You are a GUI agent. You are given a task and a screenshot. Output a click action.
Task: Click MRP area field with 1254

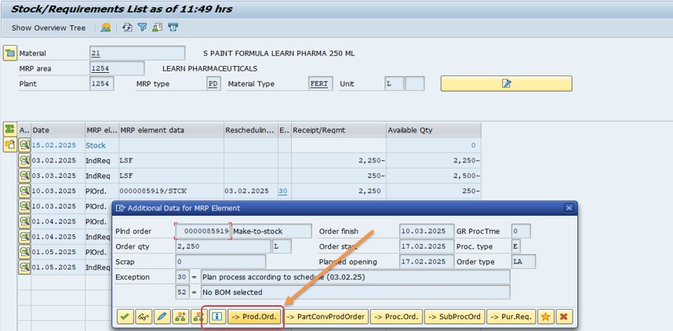click(x=117, y=68)
